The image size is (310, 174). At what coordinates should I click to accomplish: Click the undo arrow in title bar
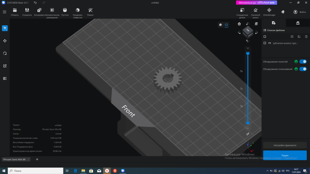coord(35,2)
